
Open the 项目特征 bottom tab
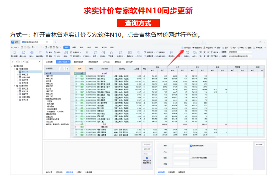tap(69, 172)
